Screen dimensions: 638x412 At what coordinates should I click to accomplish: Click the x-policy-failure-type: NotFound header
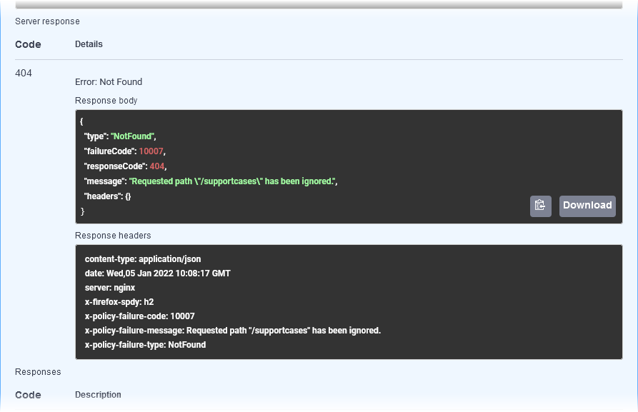(145, 345)
